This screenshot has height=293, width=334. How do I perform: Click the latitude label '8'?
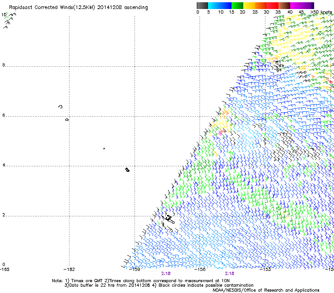tap(4, 65)
